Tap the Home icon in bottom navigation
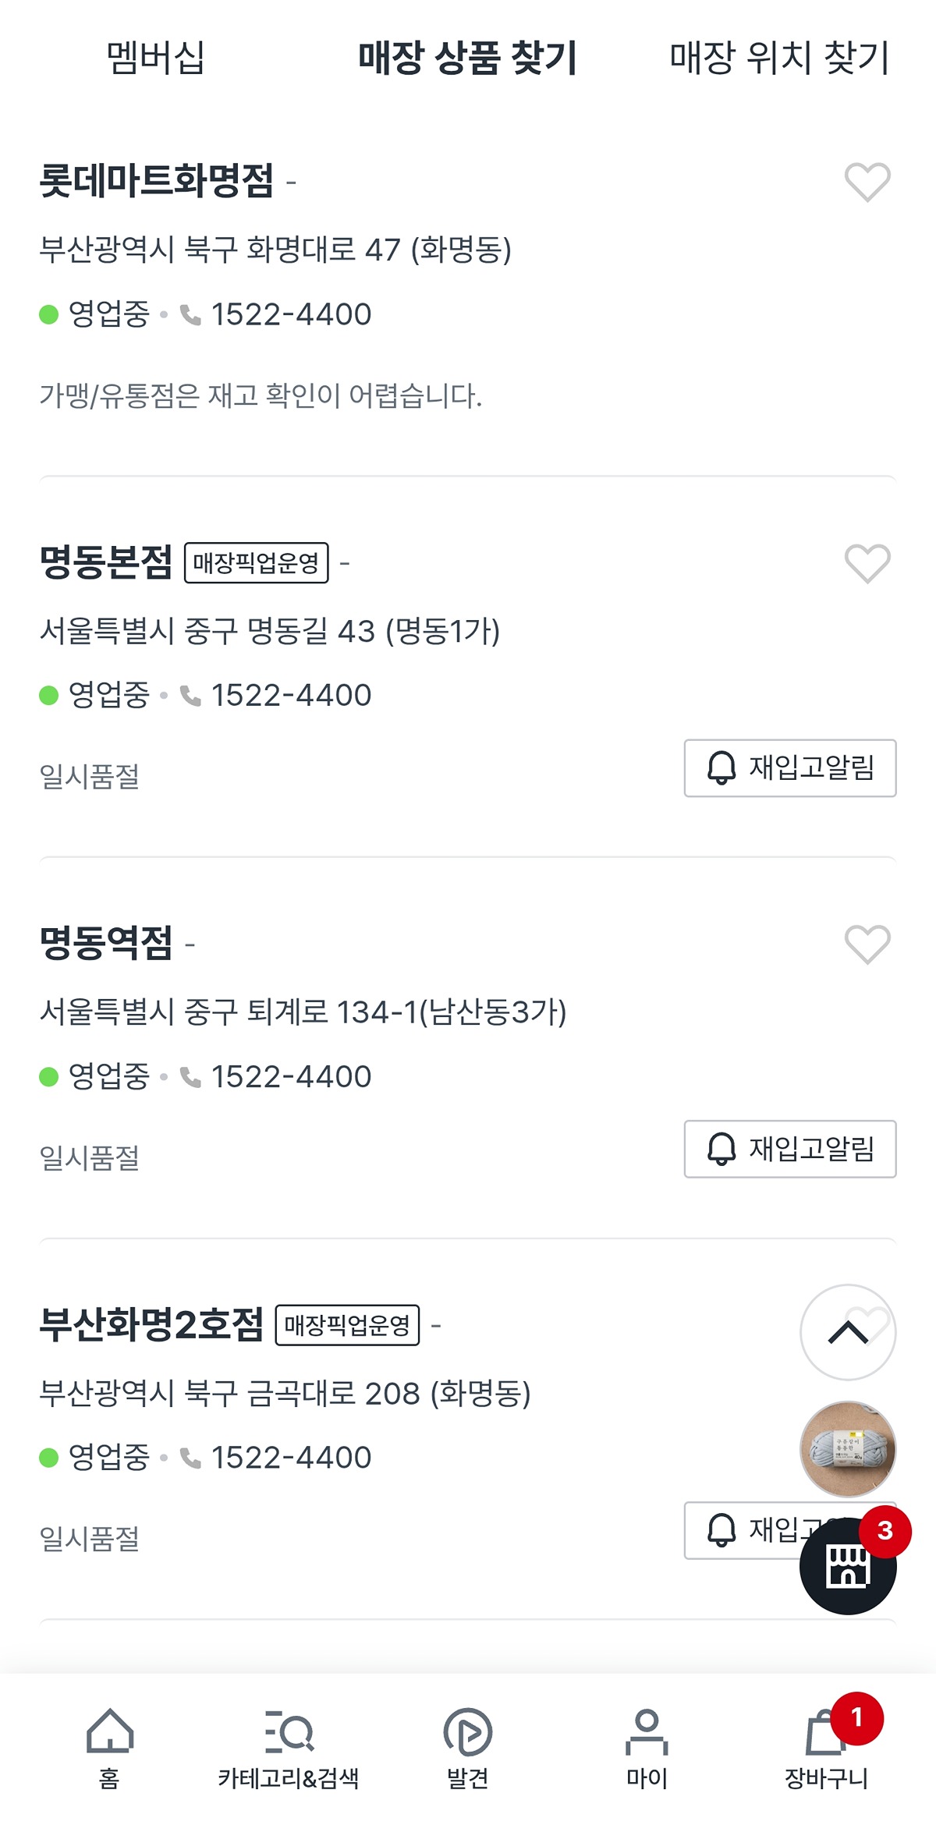The height and width of the screenshot is (1825, 936). point(109,1747)
